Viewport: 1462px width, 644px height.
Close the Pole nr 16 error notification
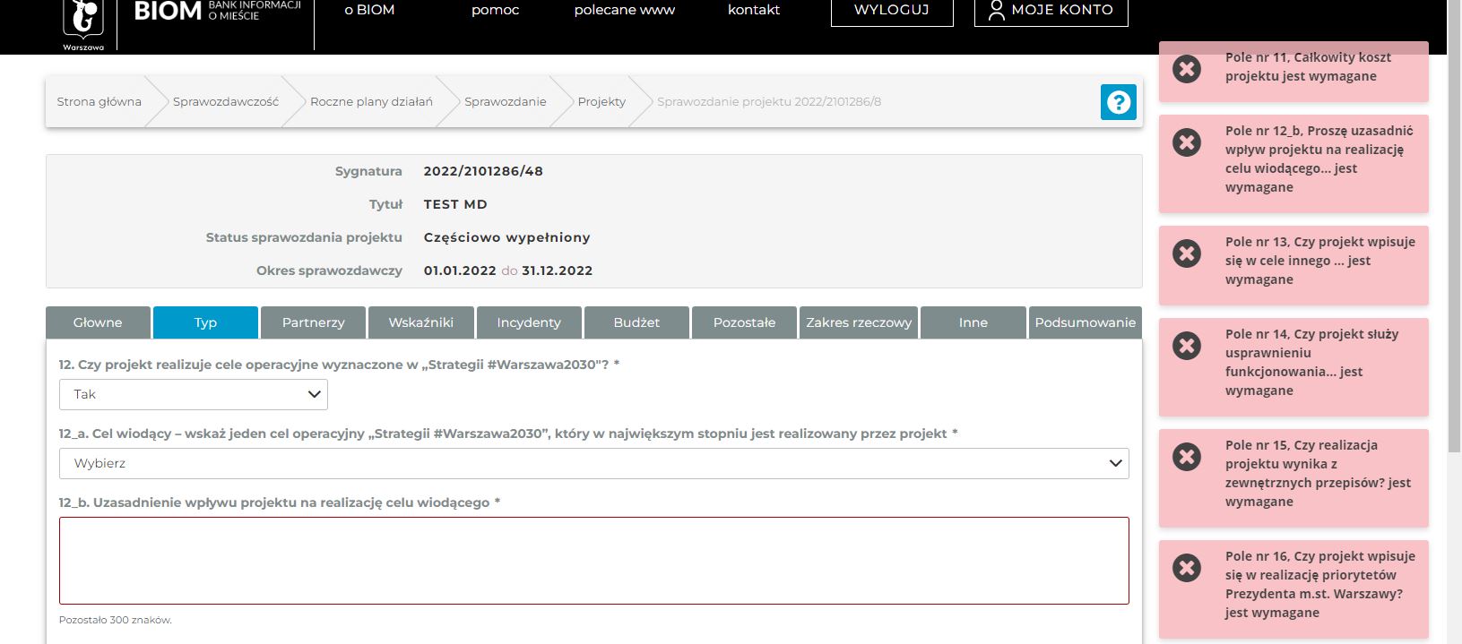1187,568
